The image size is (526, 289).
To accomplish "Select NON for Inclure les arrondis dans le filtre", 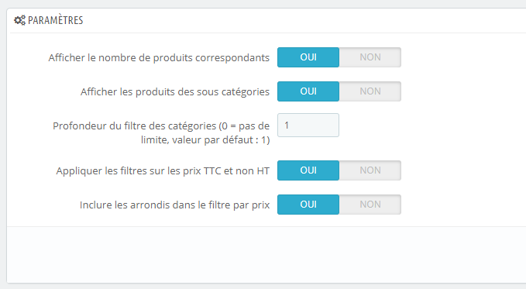I will pyautogui.click(x=370, y=205).
